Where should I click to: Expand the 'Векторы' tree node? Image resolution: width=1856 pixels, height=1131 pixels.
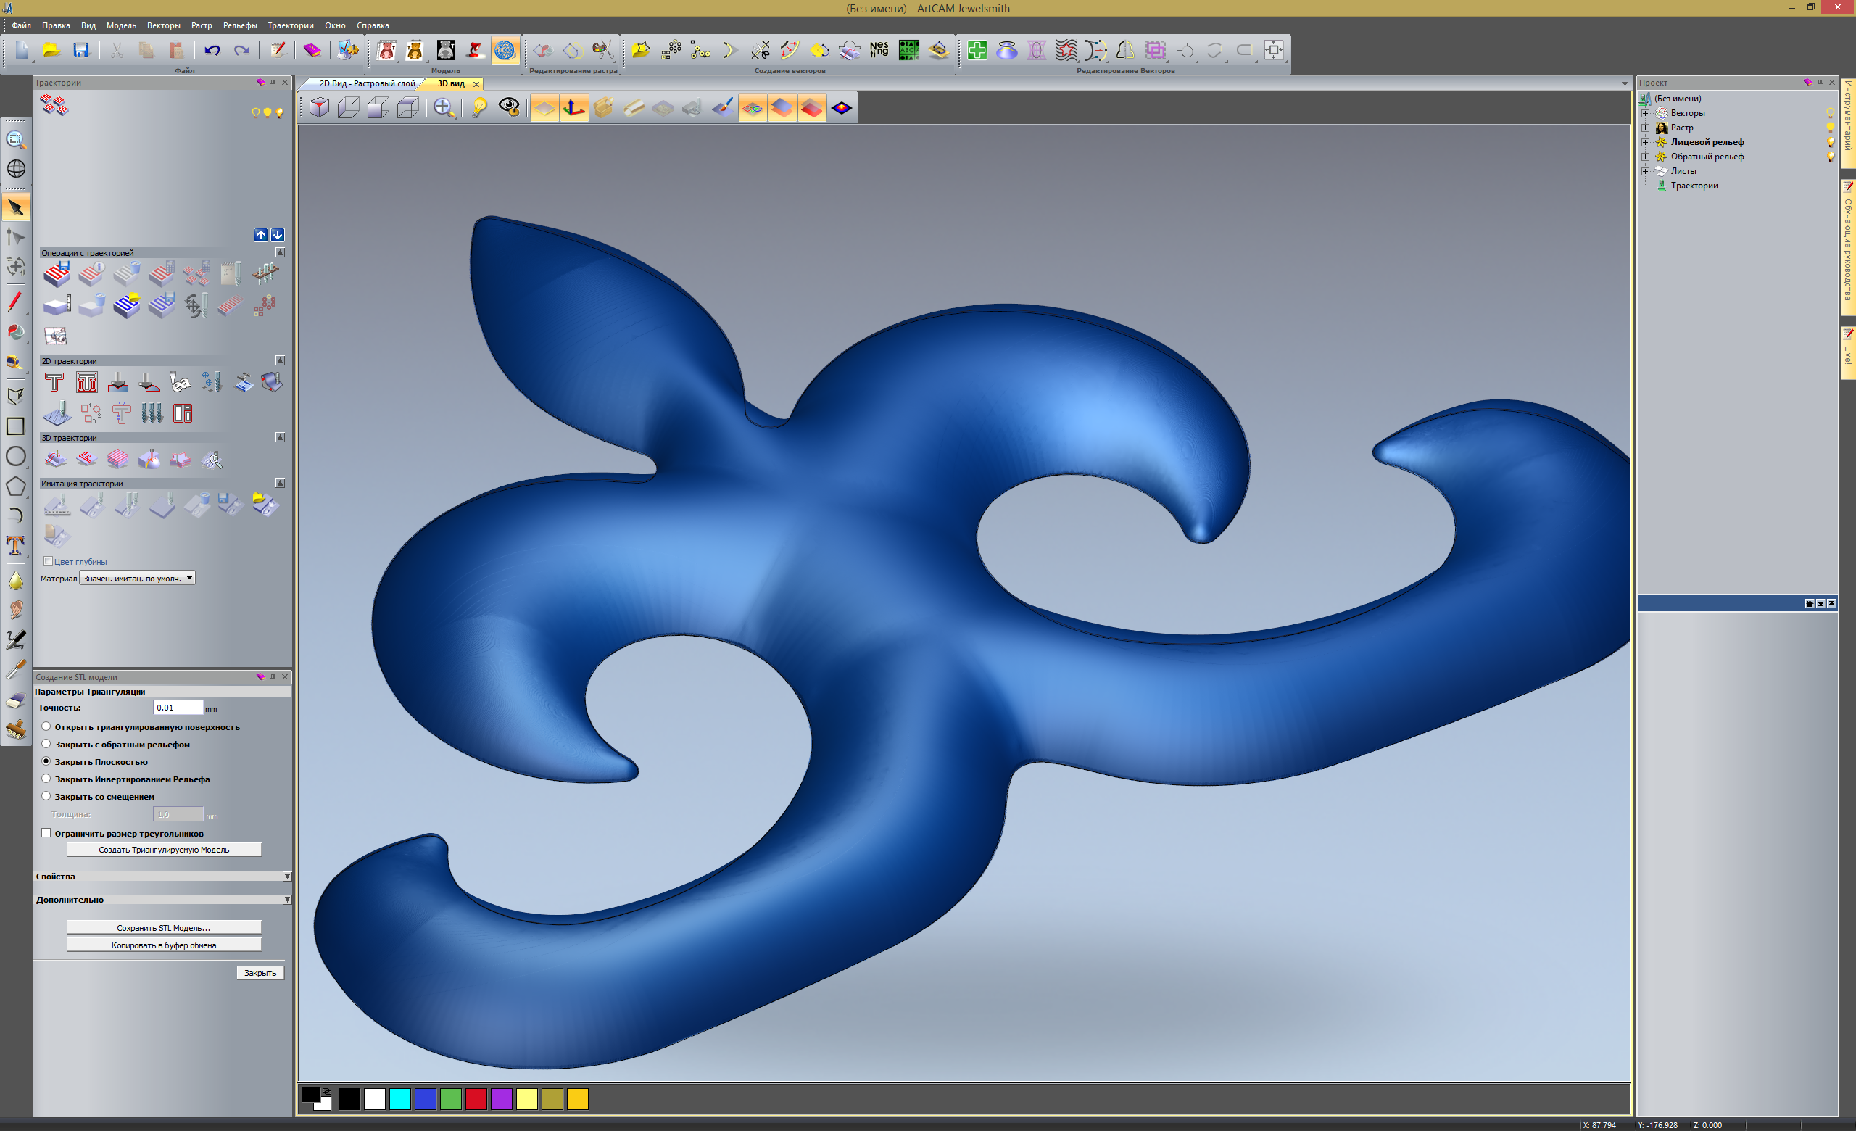tap(1646, 113)
